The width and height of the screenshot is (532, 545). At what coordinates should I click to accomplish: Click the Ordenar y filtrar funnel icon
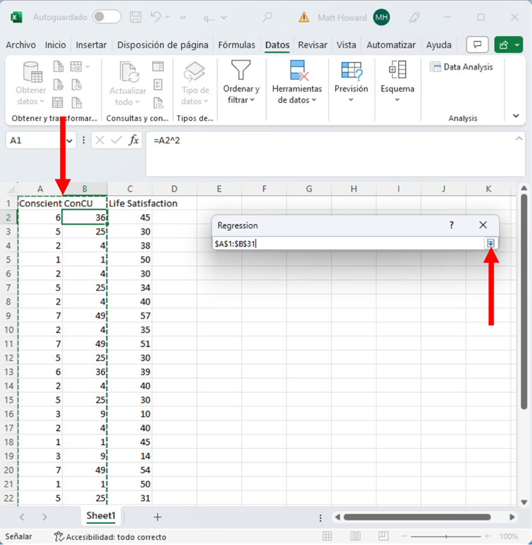coord(241,70)
